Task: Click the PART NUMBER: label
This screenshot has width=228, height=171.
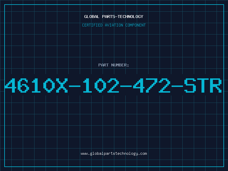Action: pyautogui.click(x=114, y=65)
